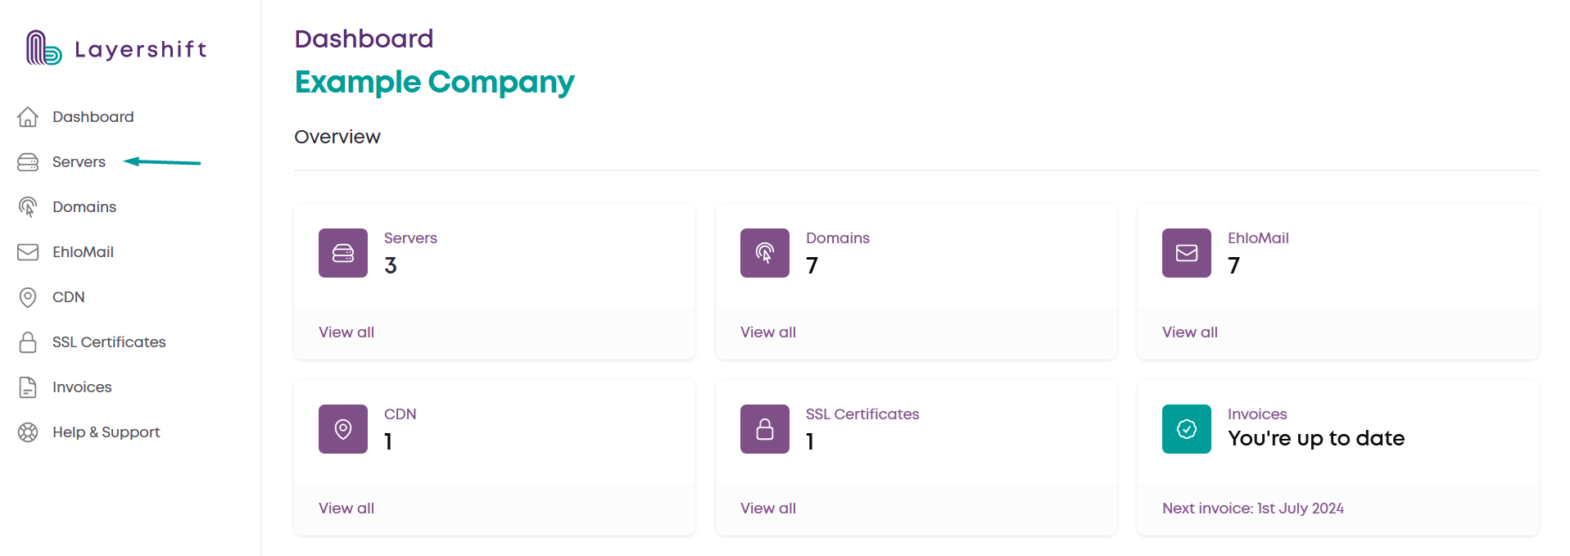View all domains link

768,332
